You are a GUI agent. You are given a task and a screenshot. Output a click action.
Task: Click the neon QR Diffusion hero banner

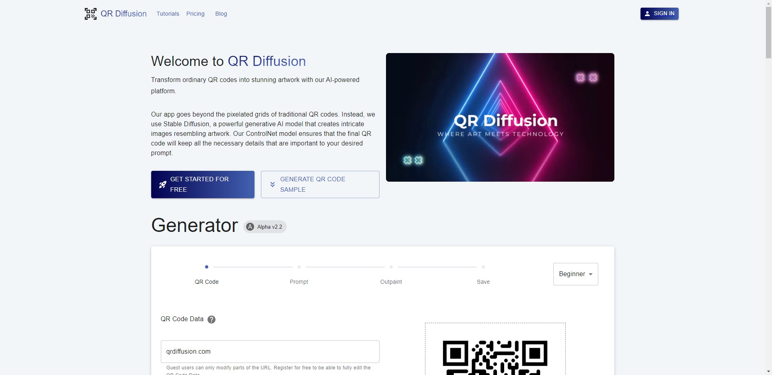[x=500, y=117]
